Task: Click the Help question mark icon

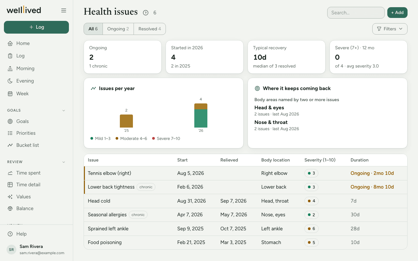Action: click(10, 234)
